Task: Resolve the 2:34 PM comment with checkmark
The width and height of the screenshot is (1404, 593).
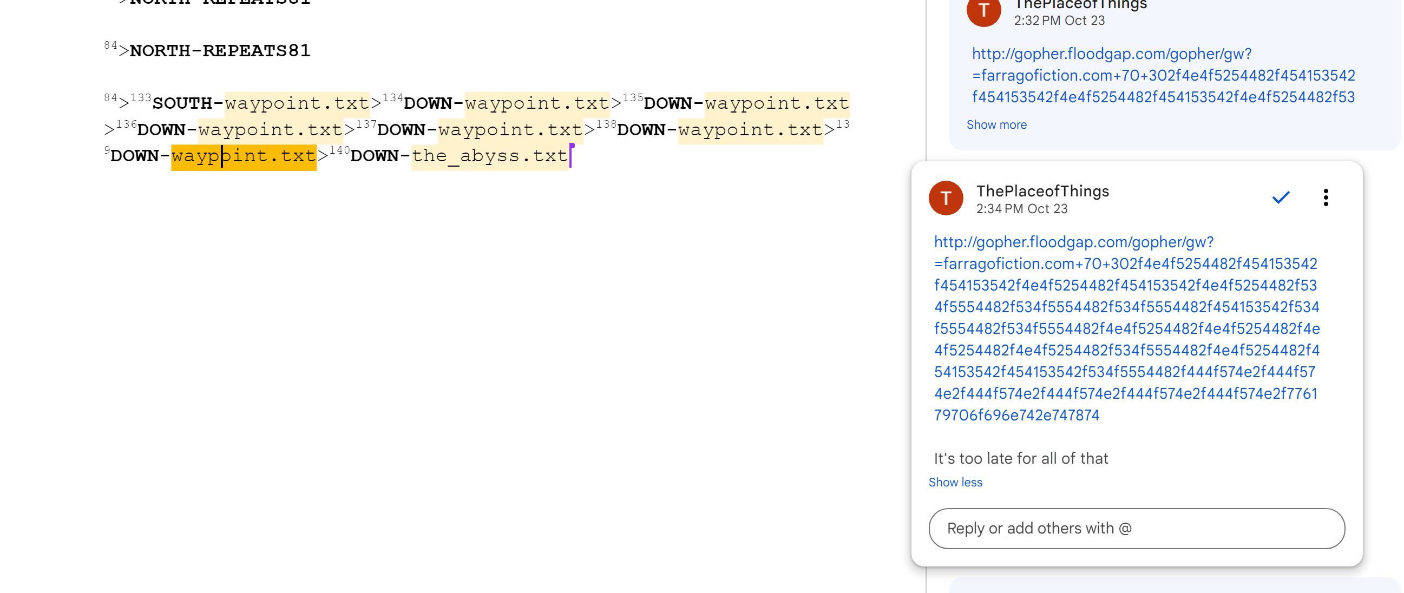Action: click(1280, 197)
